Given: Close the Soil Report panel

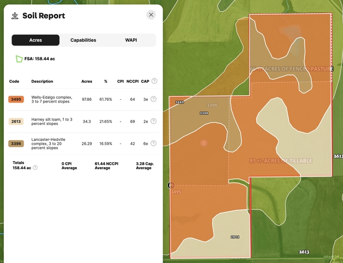Looking at the screenshot, I should pyautogui.click(x=151, y=15).
